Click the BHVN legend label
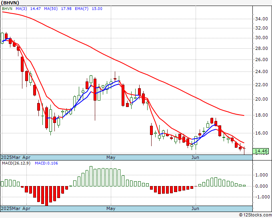Image resolution: width=272 pixels, height=218 pixels. click(x=7, y=9)
